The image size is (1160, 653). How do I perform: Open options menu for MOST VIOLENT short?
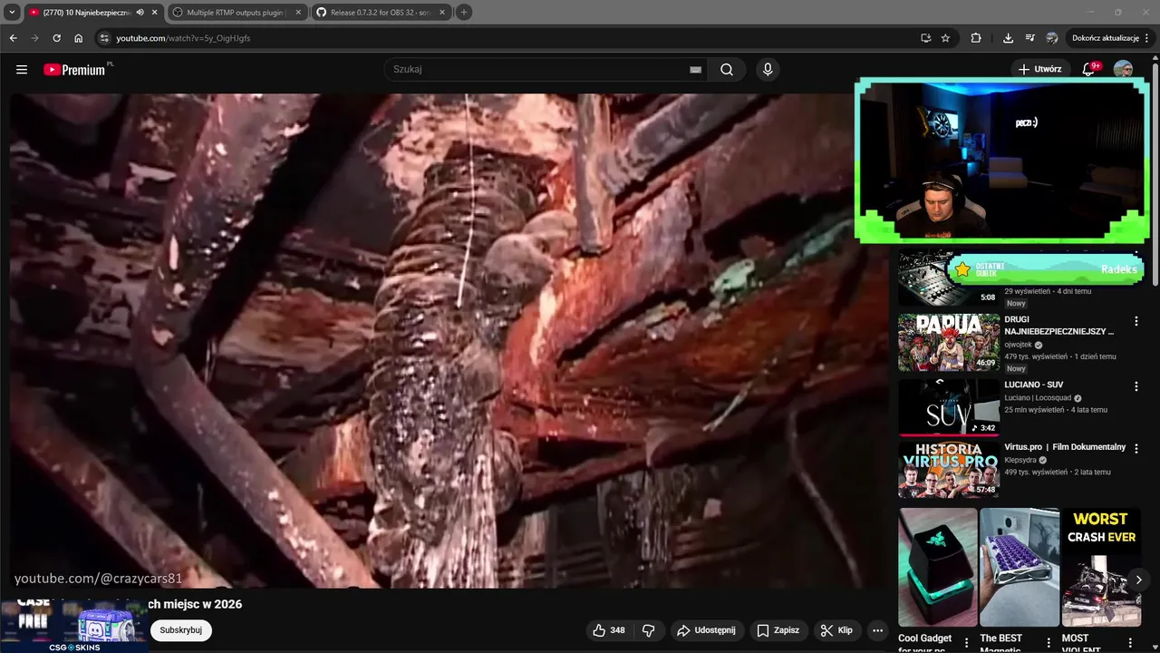(x=1131, y=643)
